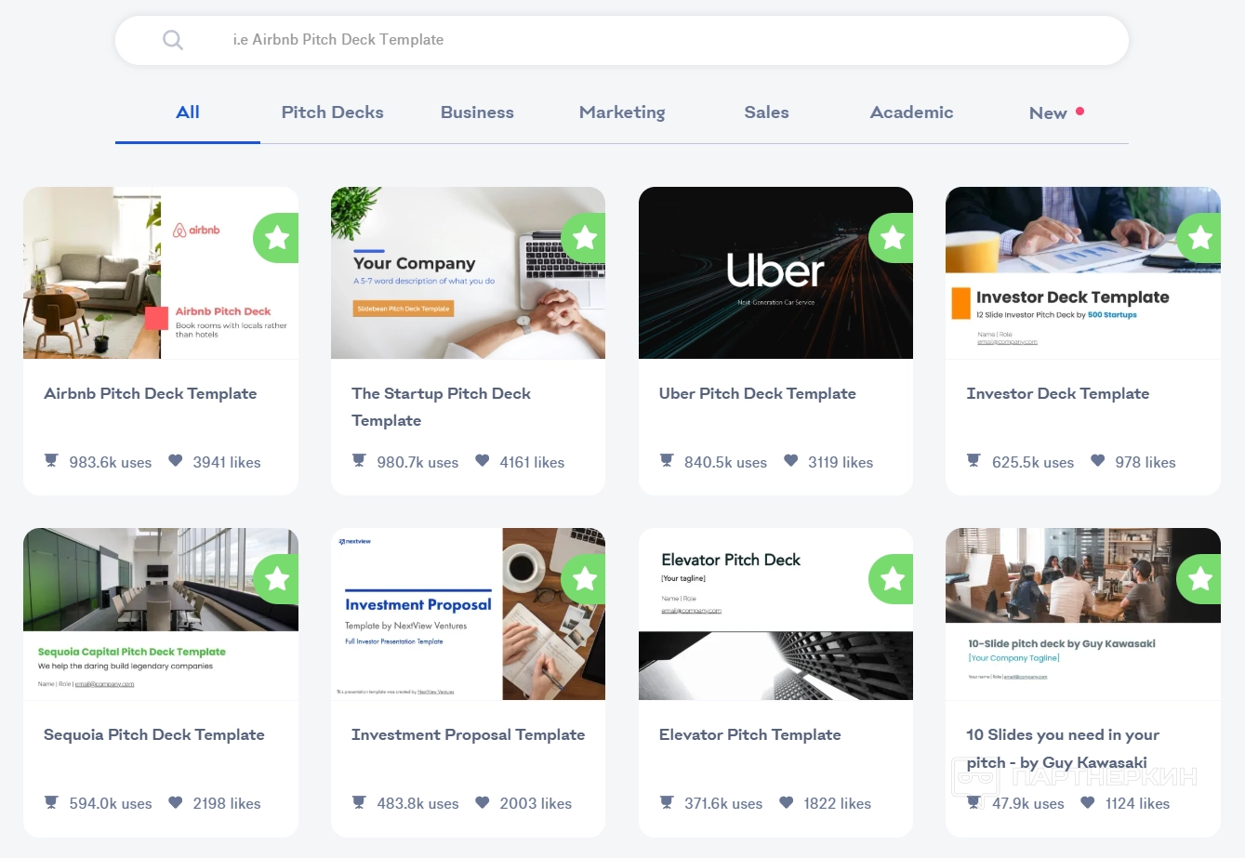
Task: Select the Investment Proposal thumbnail image
Action: 468,614
